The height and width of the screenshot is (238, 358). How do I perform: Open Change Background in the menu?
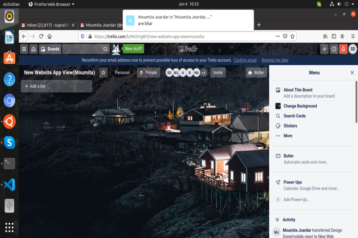pos(300,106)
